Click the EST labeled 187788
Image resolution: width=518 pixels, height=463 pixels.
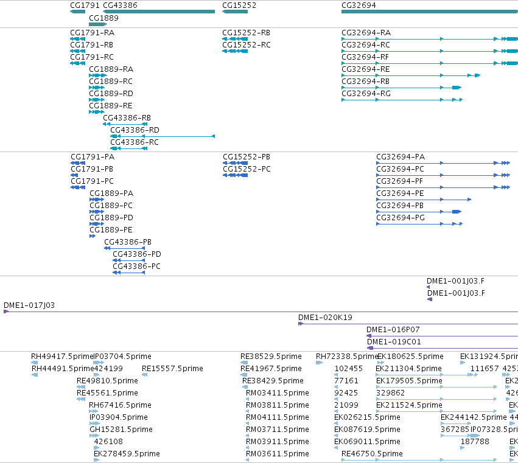[x=475, y=442]
